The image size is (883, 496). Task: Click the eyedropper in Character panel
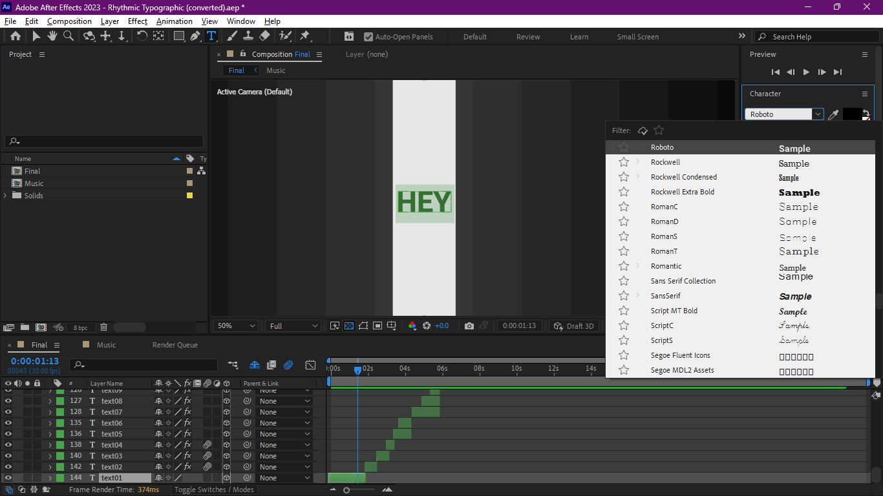tap(834, 114)
